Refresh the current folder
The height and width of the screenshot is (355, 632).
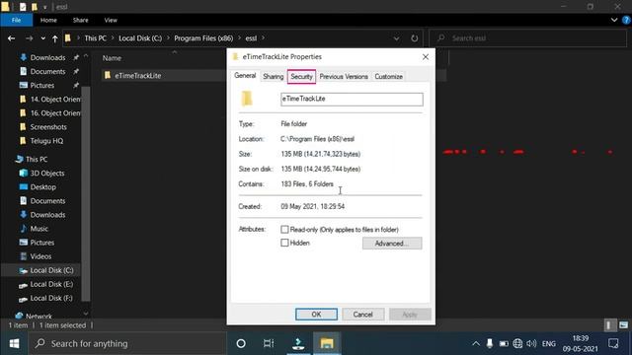coord(414,38)
